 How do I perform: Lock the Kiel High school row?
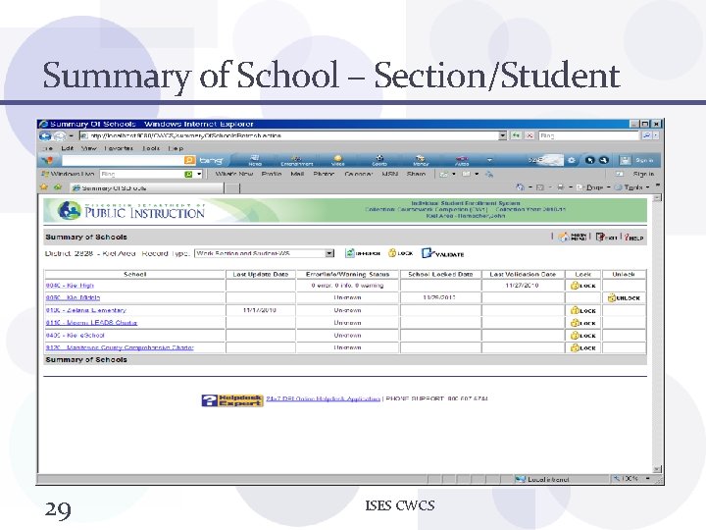pos(582,286)
